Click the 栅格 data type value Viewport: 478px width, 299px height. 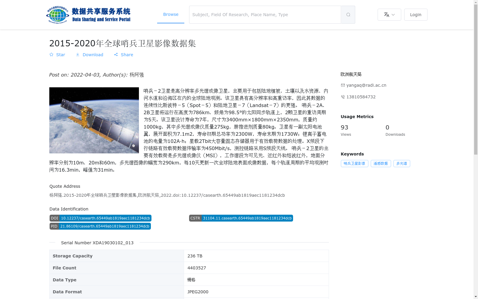pyautogui.click(x=191, y=280)
